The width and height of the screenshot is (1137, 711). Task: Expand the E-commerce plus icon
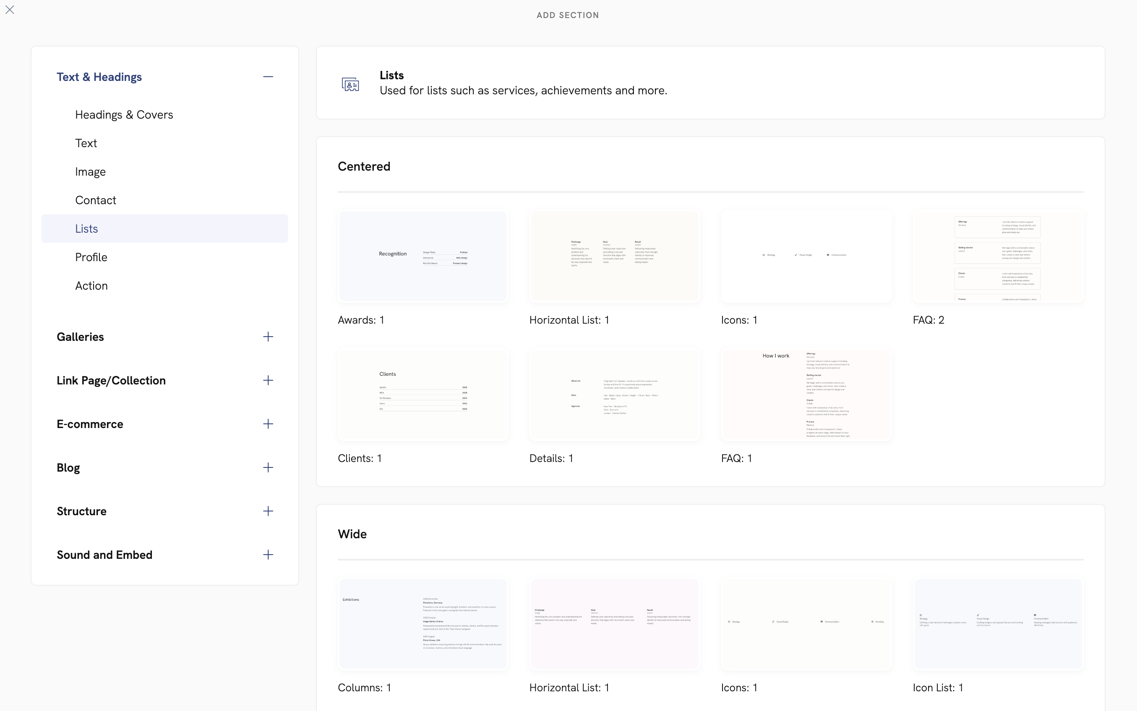pos(268,424)
